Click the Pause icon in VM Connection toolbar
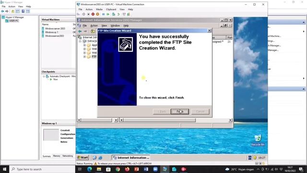 104,14
